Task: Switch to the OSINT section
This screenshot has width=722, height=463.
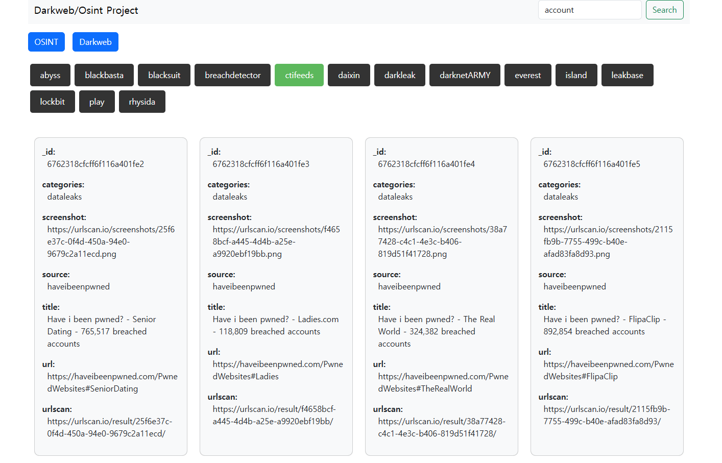Action: (46, 42)
